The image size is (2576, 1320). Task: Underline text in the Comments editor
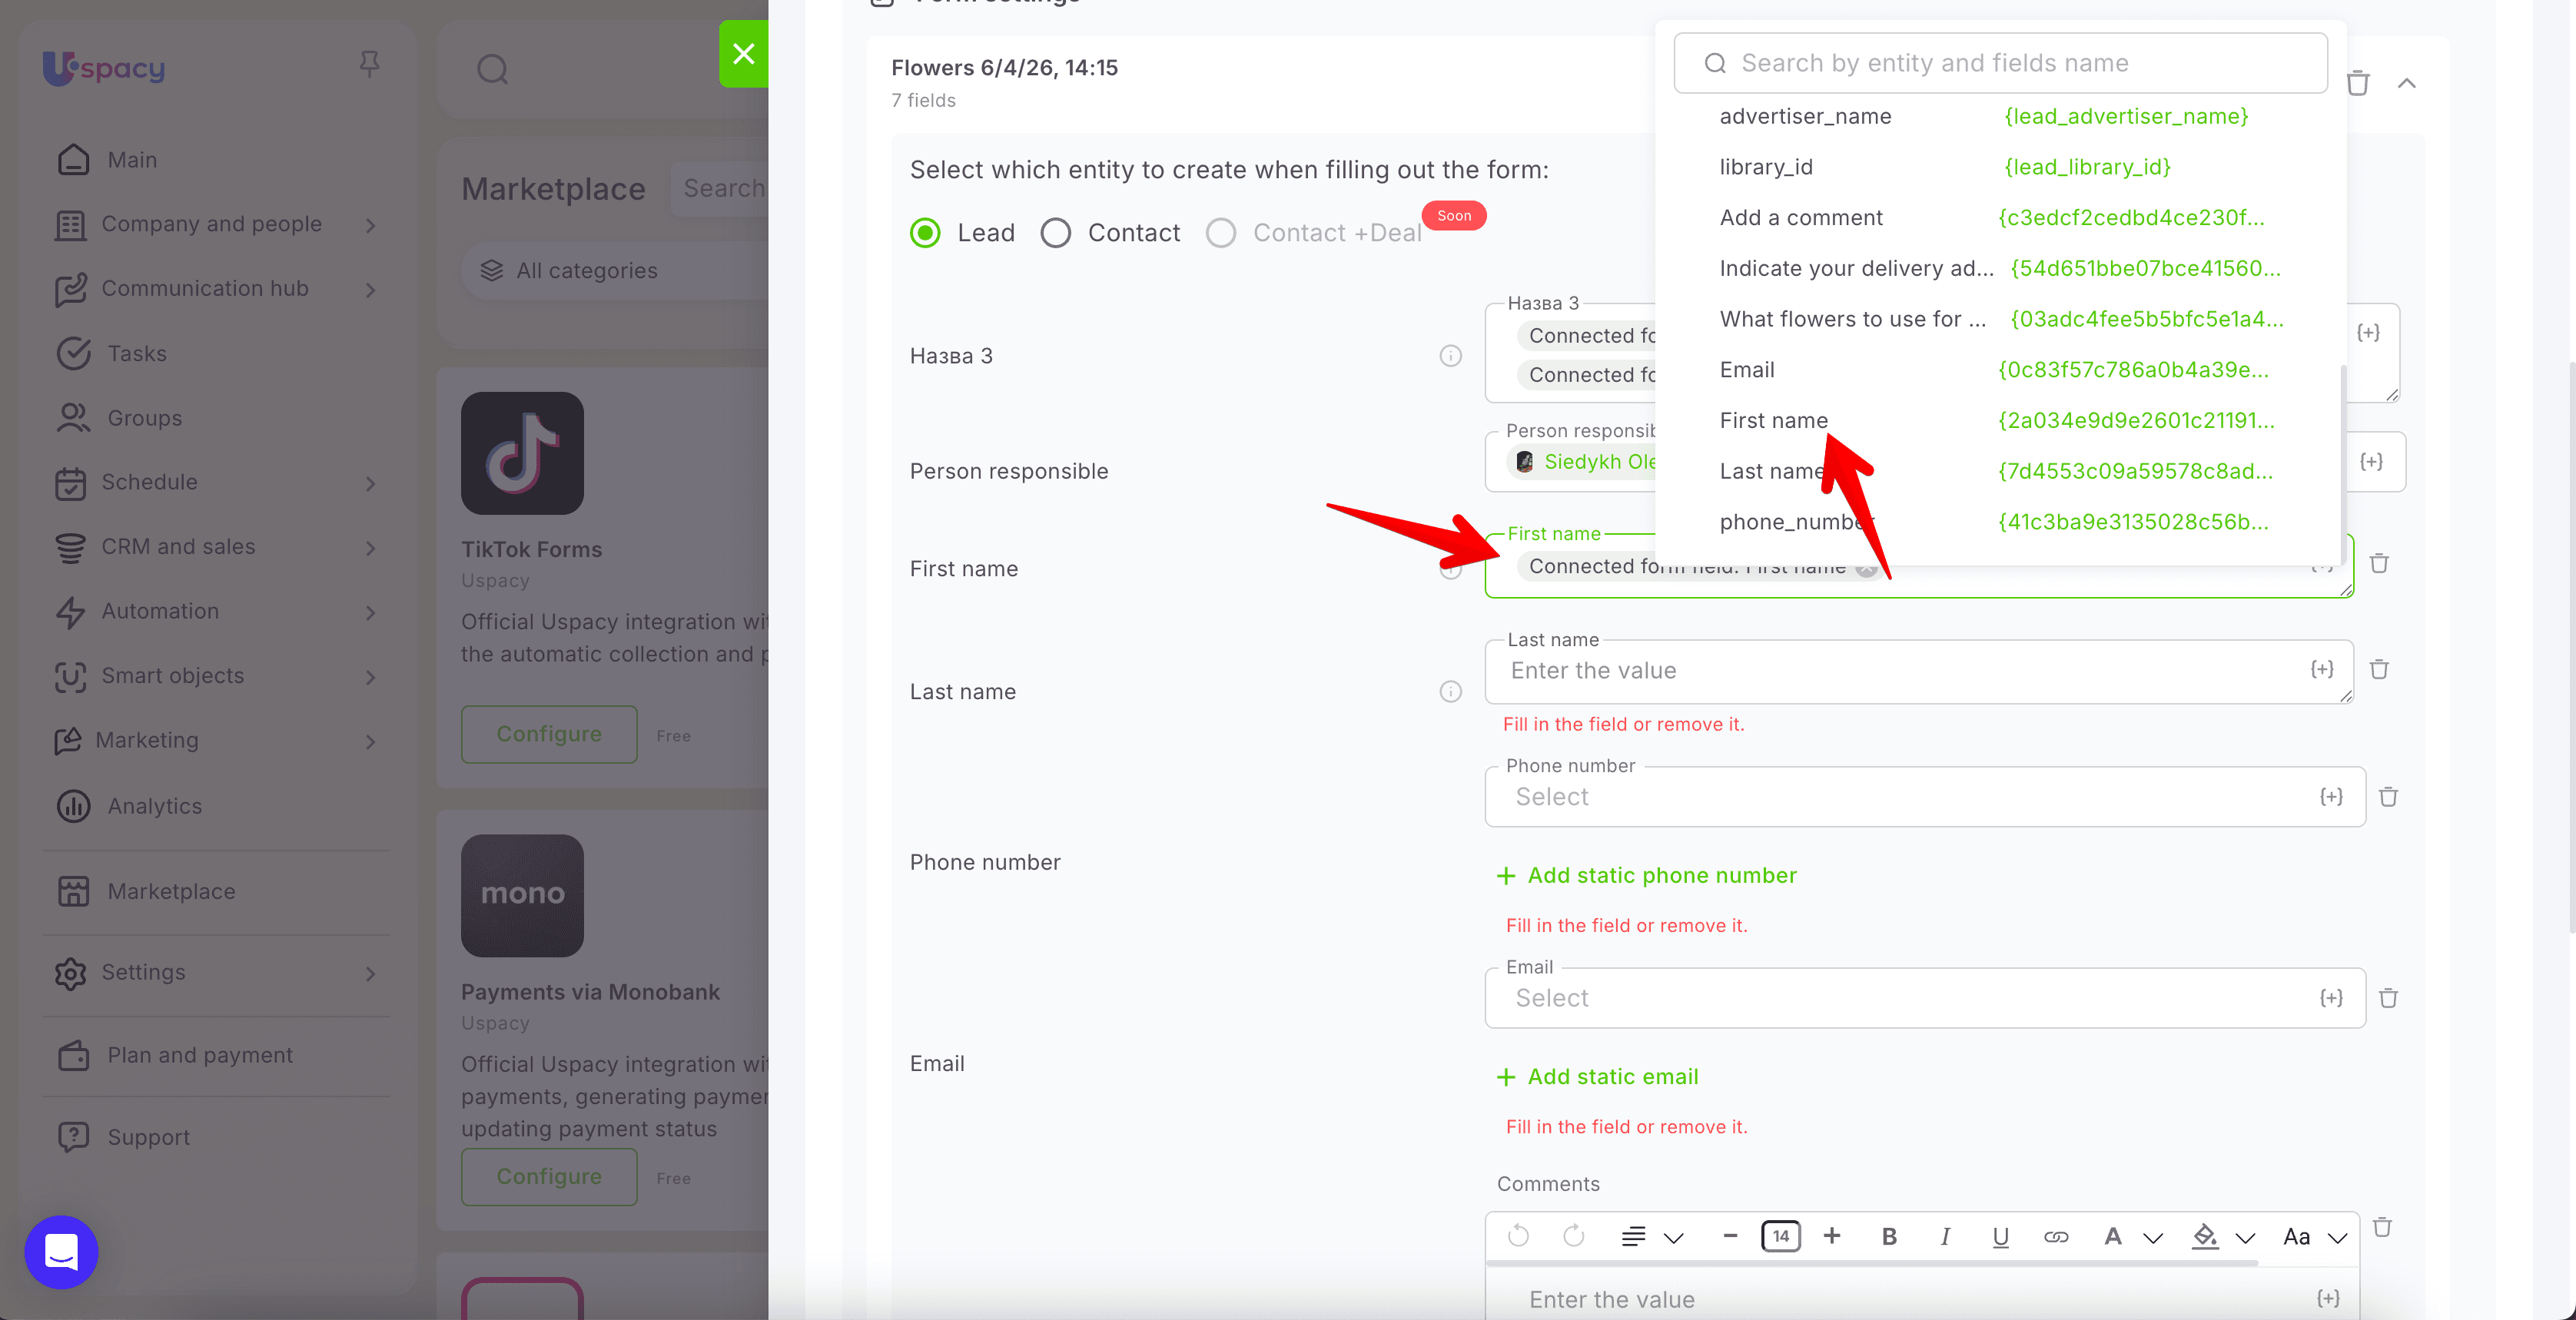tap(2000, 1237)
